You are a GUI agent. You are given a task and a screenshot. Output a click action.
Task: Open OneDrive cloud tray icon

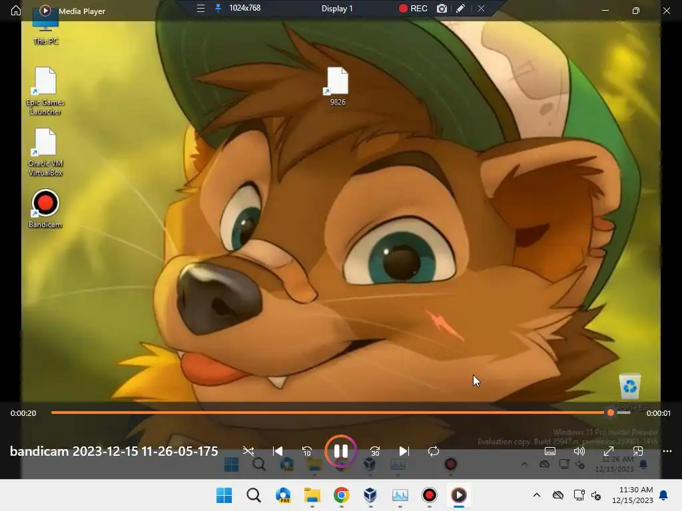[558, 495]
